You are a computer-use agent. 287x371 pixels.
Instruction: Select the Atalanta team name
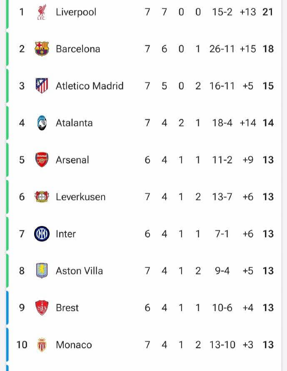(x=74, y=123)
